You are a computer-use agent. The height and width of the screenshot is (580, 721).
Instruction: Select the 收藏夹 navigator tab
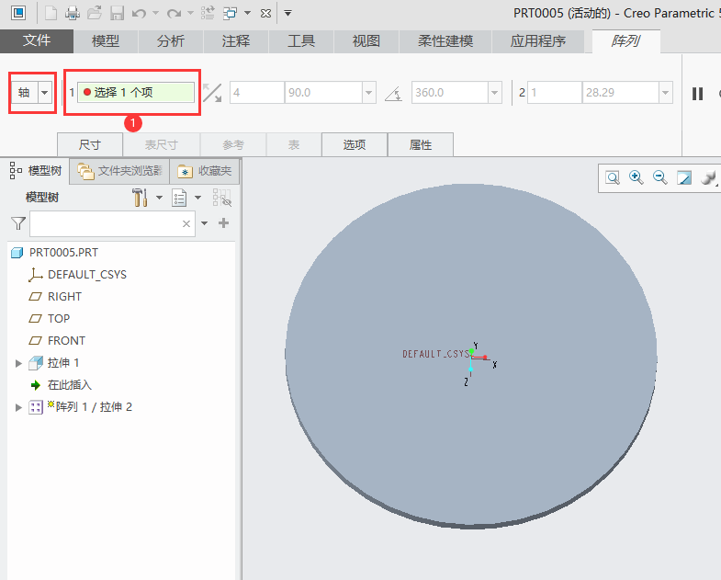[205, 171]
